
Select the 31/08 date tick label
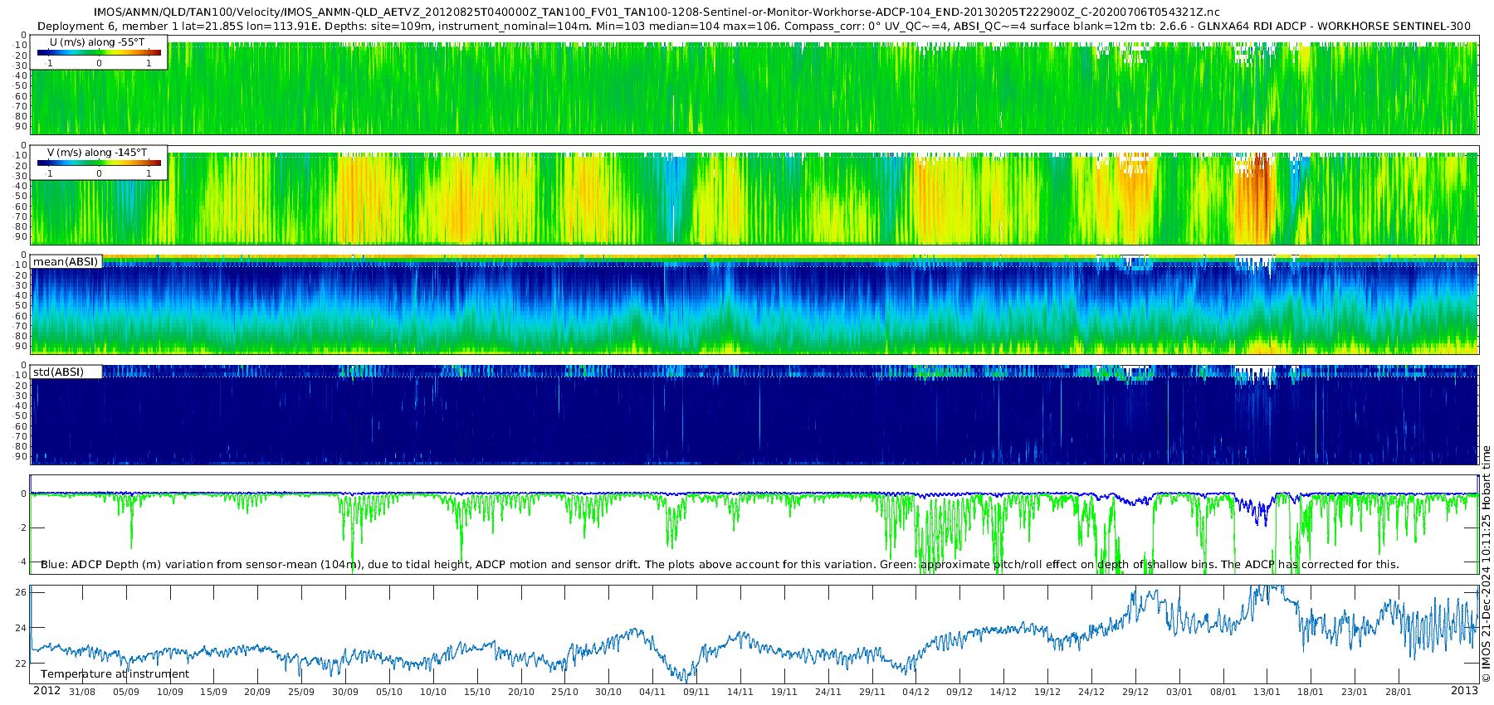click(82, 692)
